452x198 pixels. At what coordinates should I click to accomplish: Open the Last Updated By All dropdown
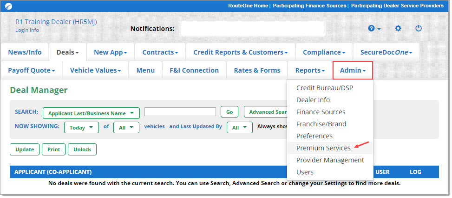click(x=240, y=127)
